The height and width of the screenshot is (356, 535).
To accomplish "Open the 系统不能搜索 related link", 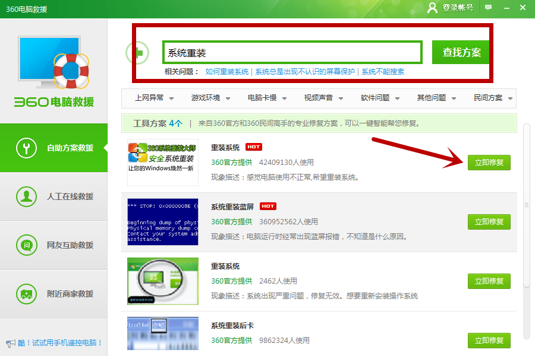I will [383, 72].
